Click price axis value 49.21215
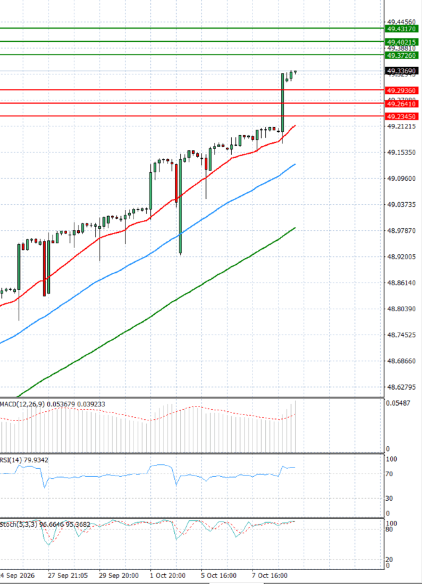The image size is (422, 584). (401, 126)
